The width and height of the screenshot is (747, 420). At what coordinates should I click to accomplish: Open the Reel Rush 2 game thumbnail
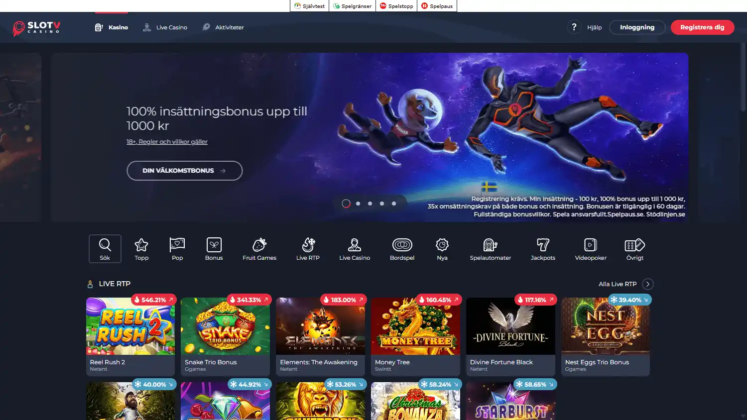pos(130,326)
